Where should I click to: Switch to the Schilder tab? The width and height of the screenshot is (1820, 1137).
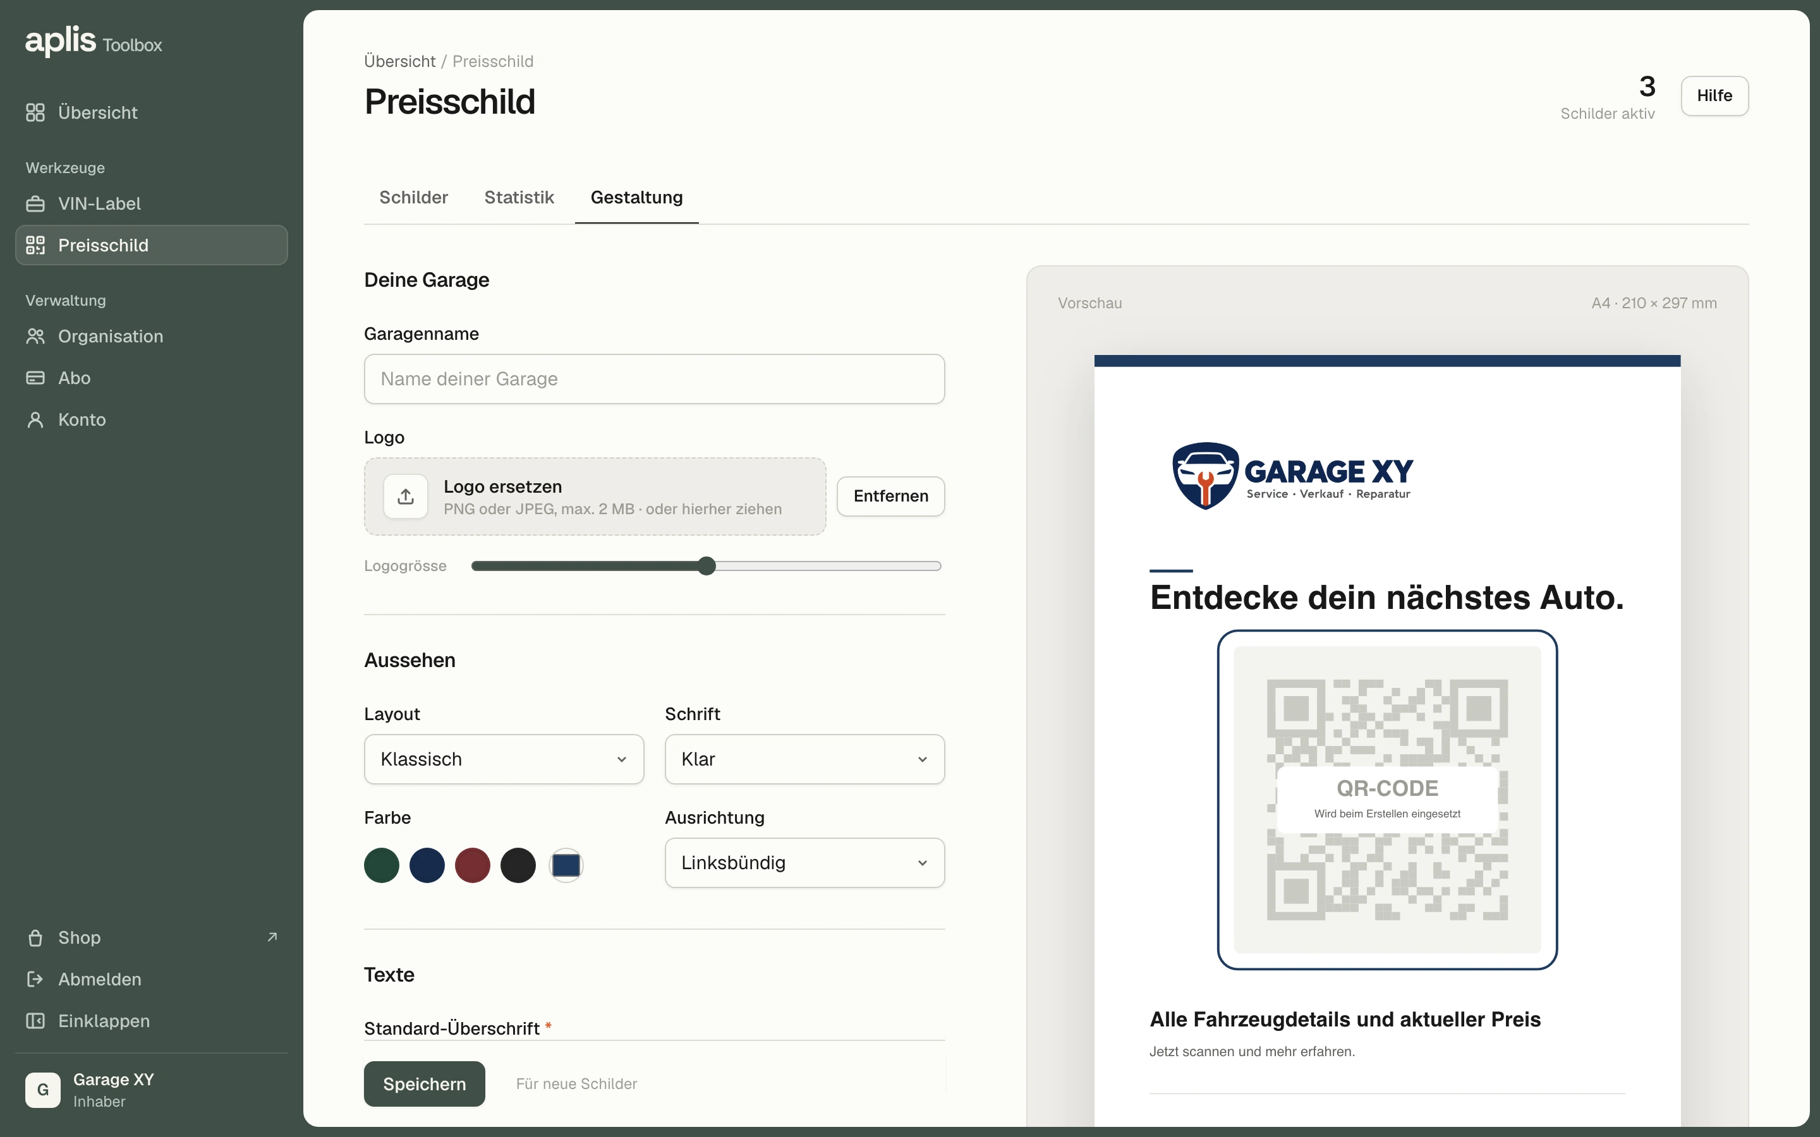point(414,198)
